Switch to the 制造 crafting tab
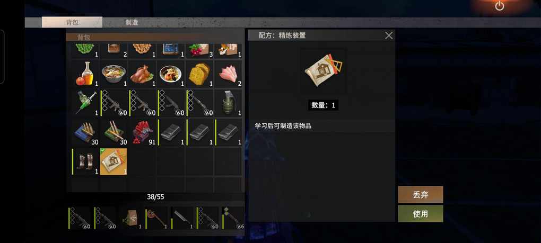 (x=132, y=22)
